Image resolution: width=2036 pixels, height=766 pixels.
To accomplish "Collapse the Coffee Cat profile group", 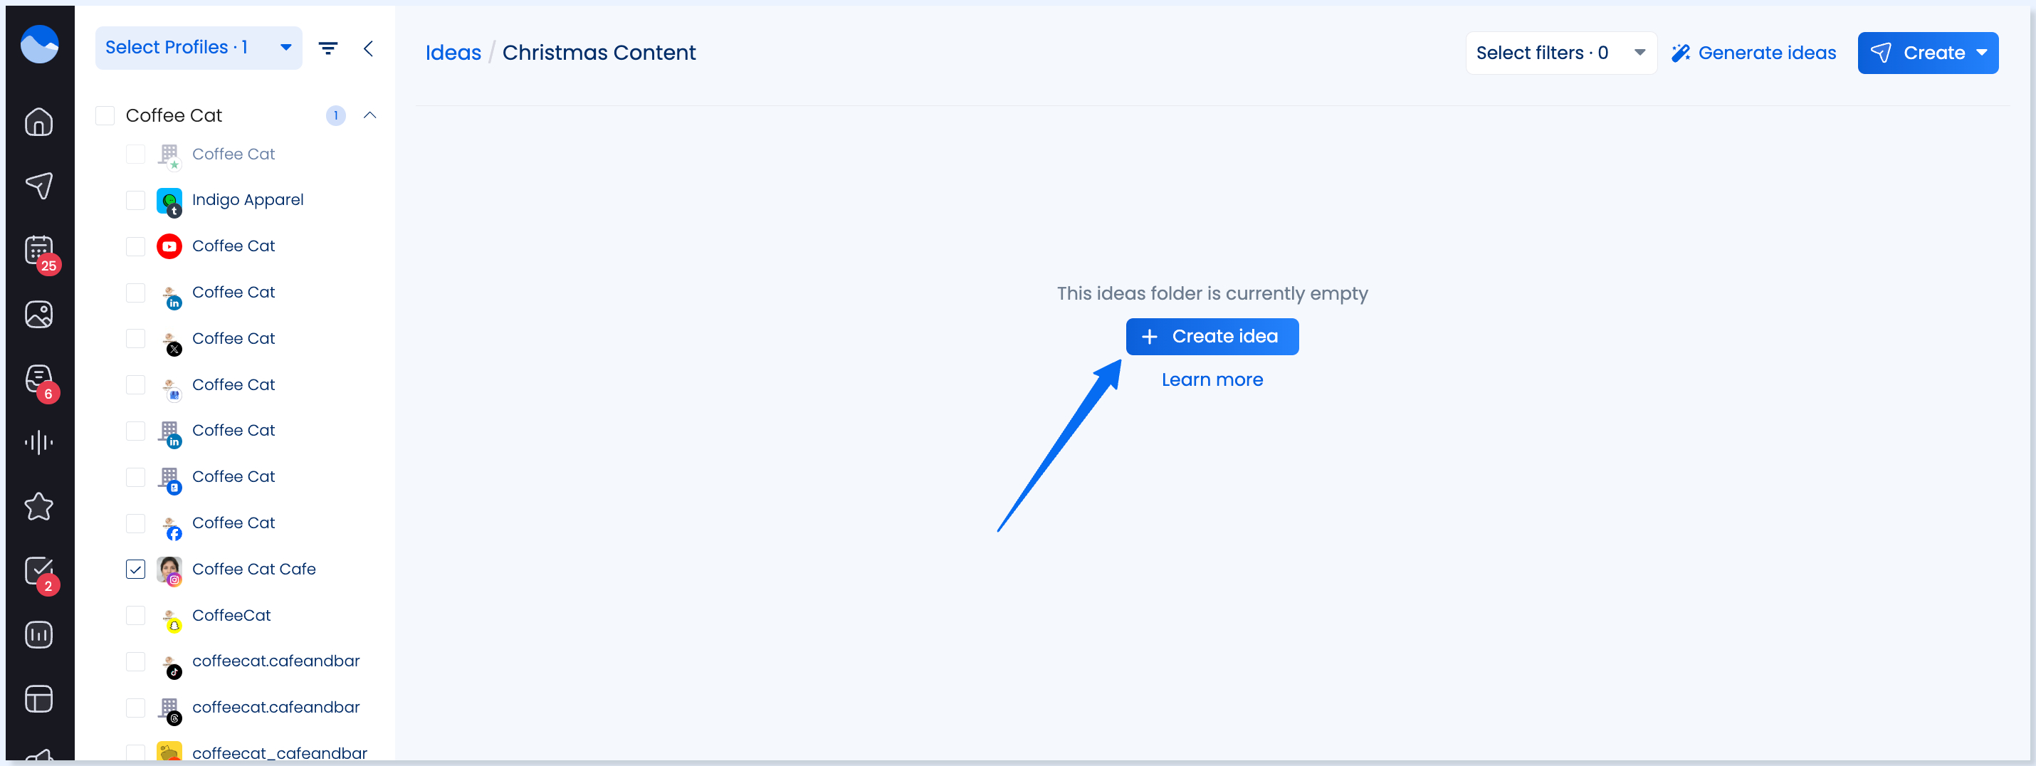I will coord(369,115).
